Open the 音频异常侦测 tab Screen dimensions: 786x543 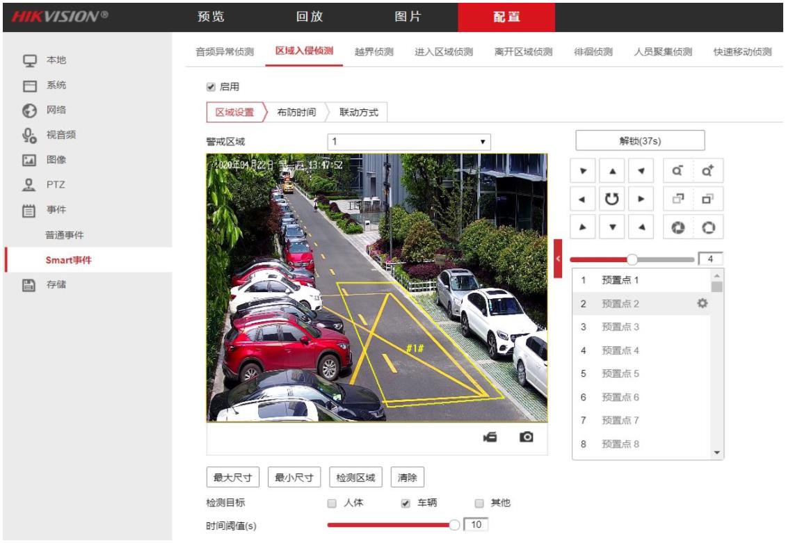coord(225,51)
